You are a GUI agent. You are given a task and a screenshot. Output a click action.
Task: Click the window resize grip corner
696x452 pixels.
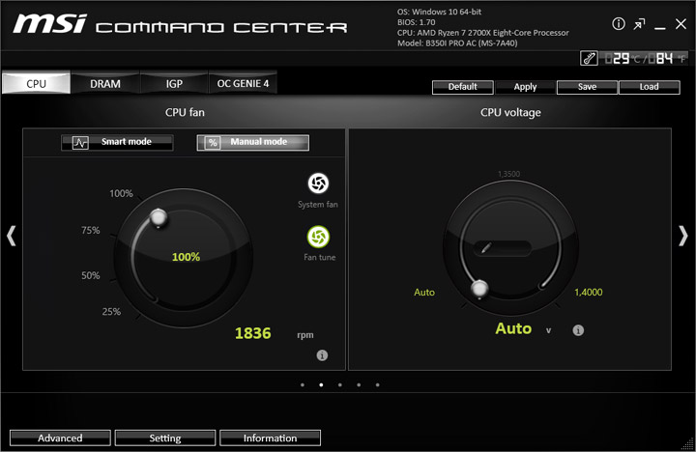(688, 443)
